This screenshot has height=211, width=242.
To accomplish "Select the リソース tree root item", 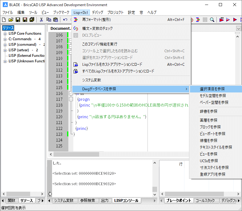I will pos(8,28).
